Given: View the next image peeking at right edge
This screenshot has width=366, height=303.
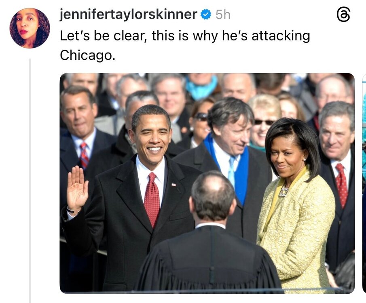Looking at the screenshot, I should pos(364,183).
